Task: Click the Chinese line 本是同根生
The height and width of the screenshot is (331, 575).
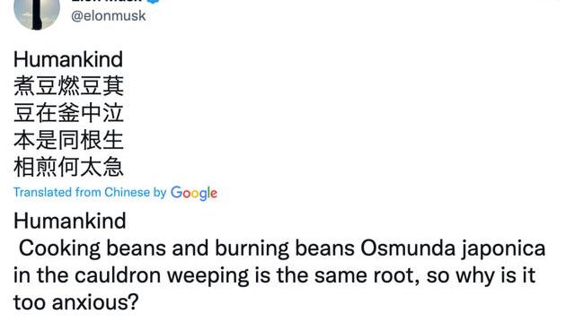Action: click(68, 140)
